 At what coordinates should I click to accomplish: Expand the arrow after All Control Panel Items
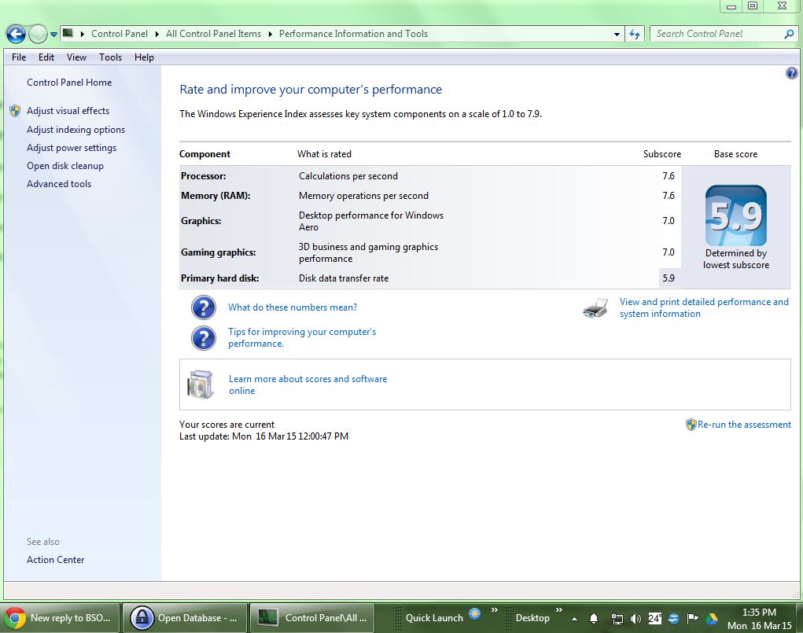click(x=270, y=35)
